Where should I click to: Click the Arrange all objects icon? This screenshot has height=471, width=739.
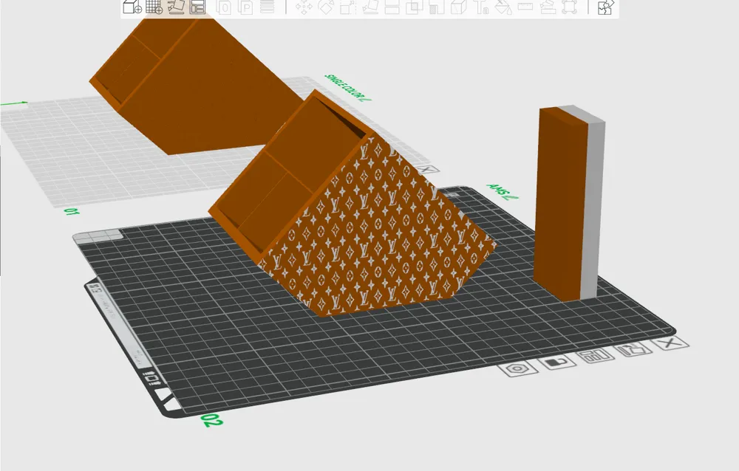click(197, 7)
